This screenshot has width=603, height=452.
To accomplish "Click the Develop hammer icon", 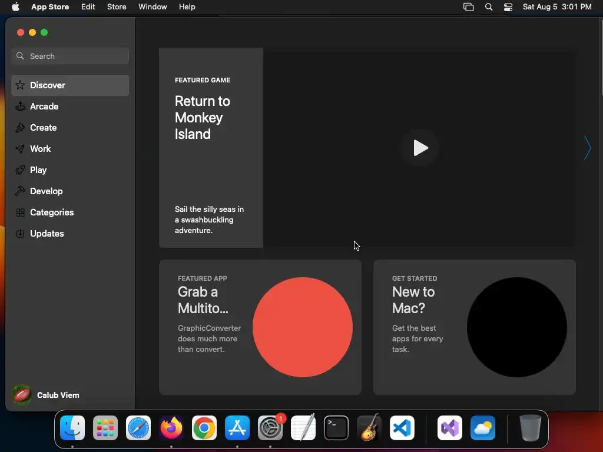I will pyautogui.click(x=20, y=191).
